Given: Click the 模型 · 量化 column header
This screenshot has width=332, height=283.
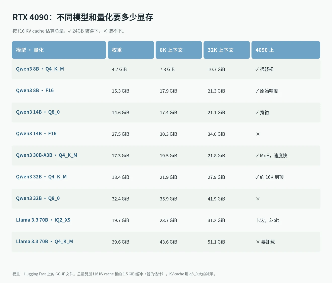Looking at the screenshot, I should pos(59,50).
